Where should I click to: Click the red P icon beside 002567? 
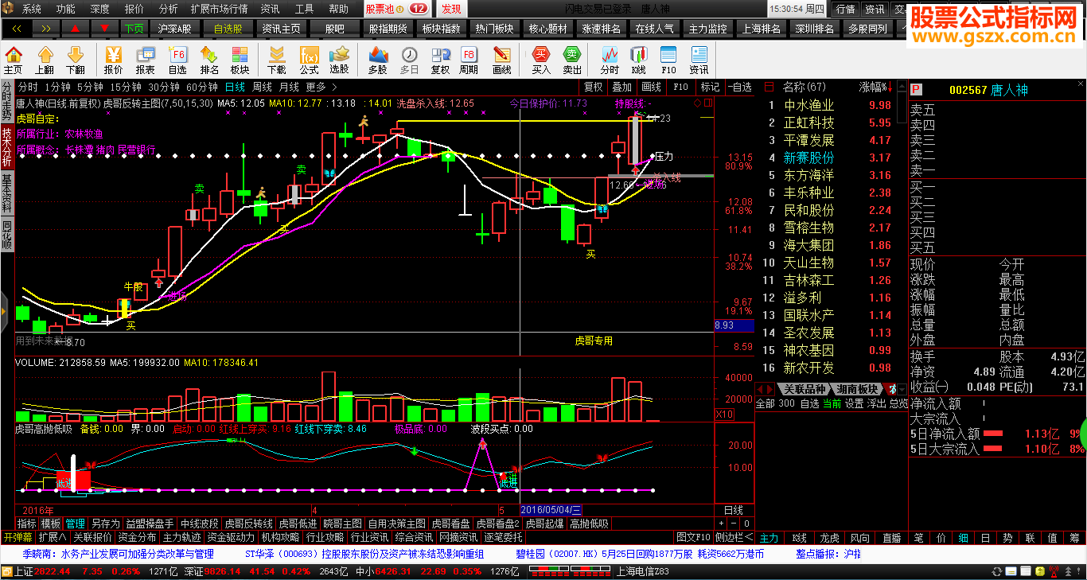(x=916, y=90)
